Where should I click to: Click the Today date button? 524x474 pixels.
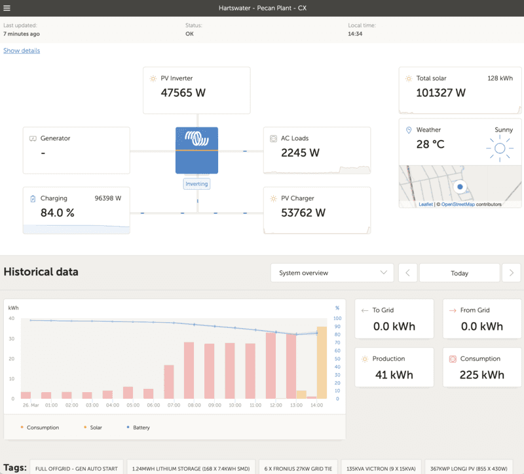[x=459, y=273]
